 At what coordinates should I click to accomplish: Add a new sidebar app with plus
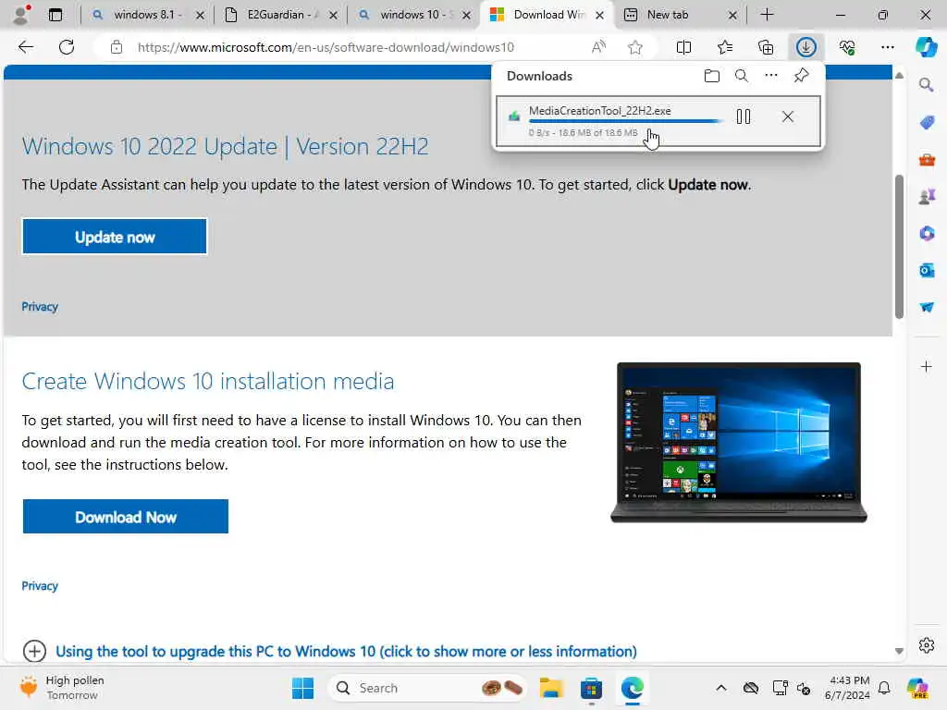coord(926,366)
